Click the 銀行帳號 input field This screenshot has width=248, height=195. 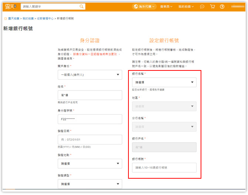[x=164, y=168]
